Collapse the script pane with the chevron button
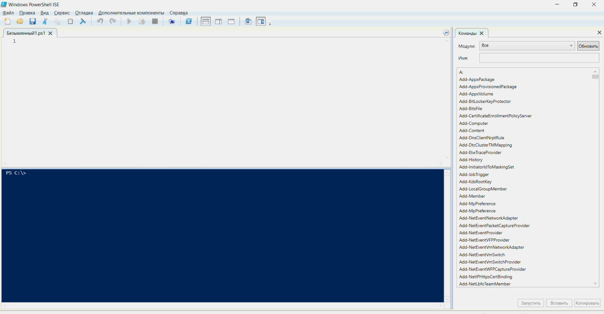 pyautogui.click(x=446, y=33)
